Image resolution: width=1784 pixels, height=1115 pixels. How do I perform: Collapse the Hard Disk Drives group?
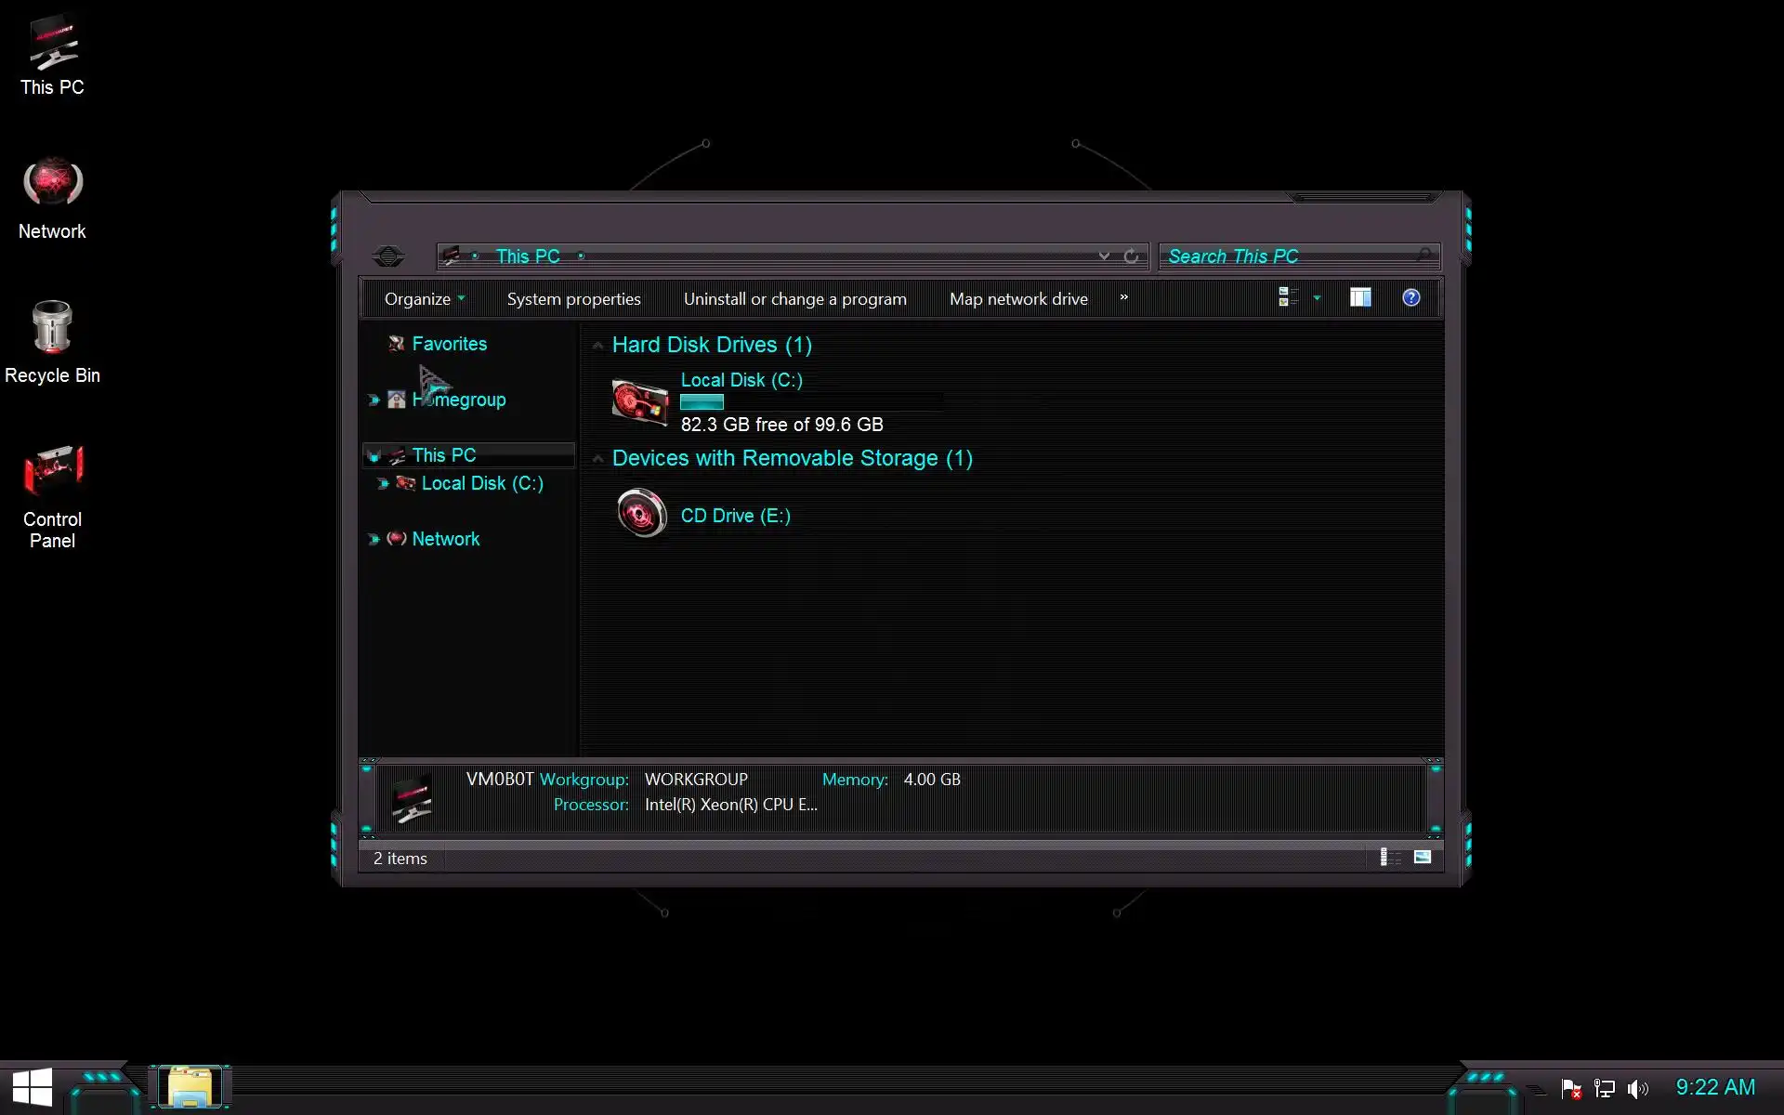point(597,346)
